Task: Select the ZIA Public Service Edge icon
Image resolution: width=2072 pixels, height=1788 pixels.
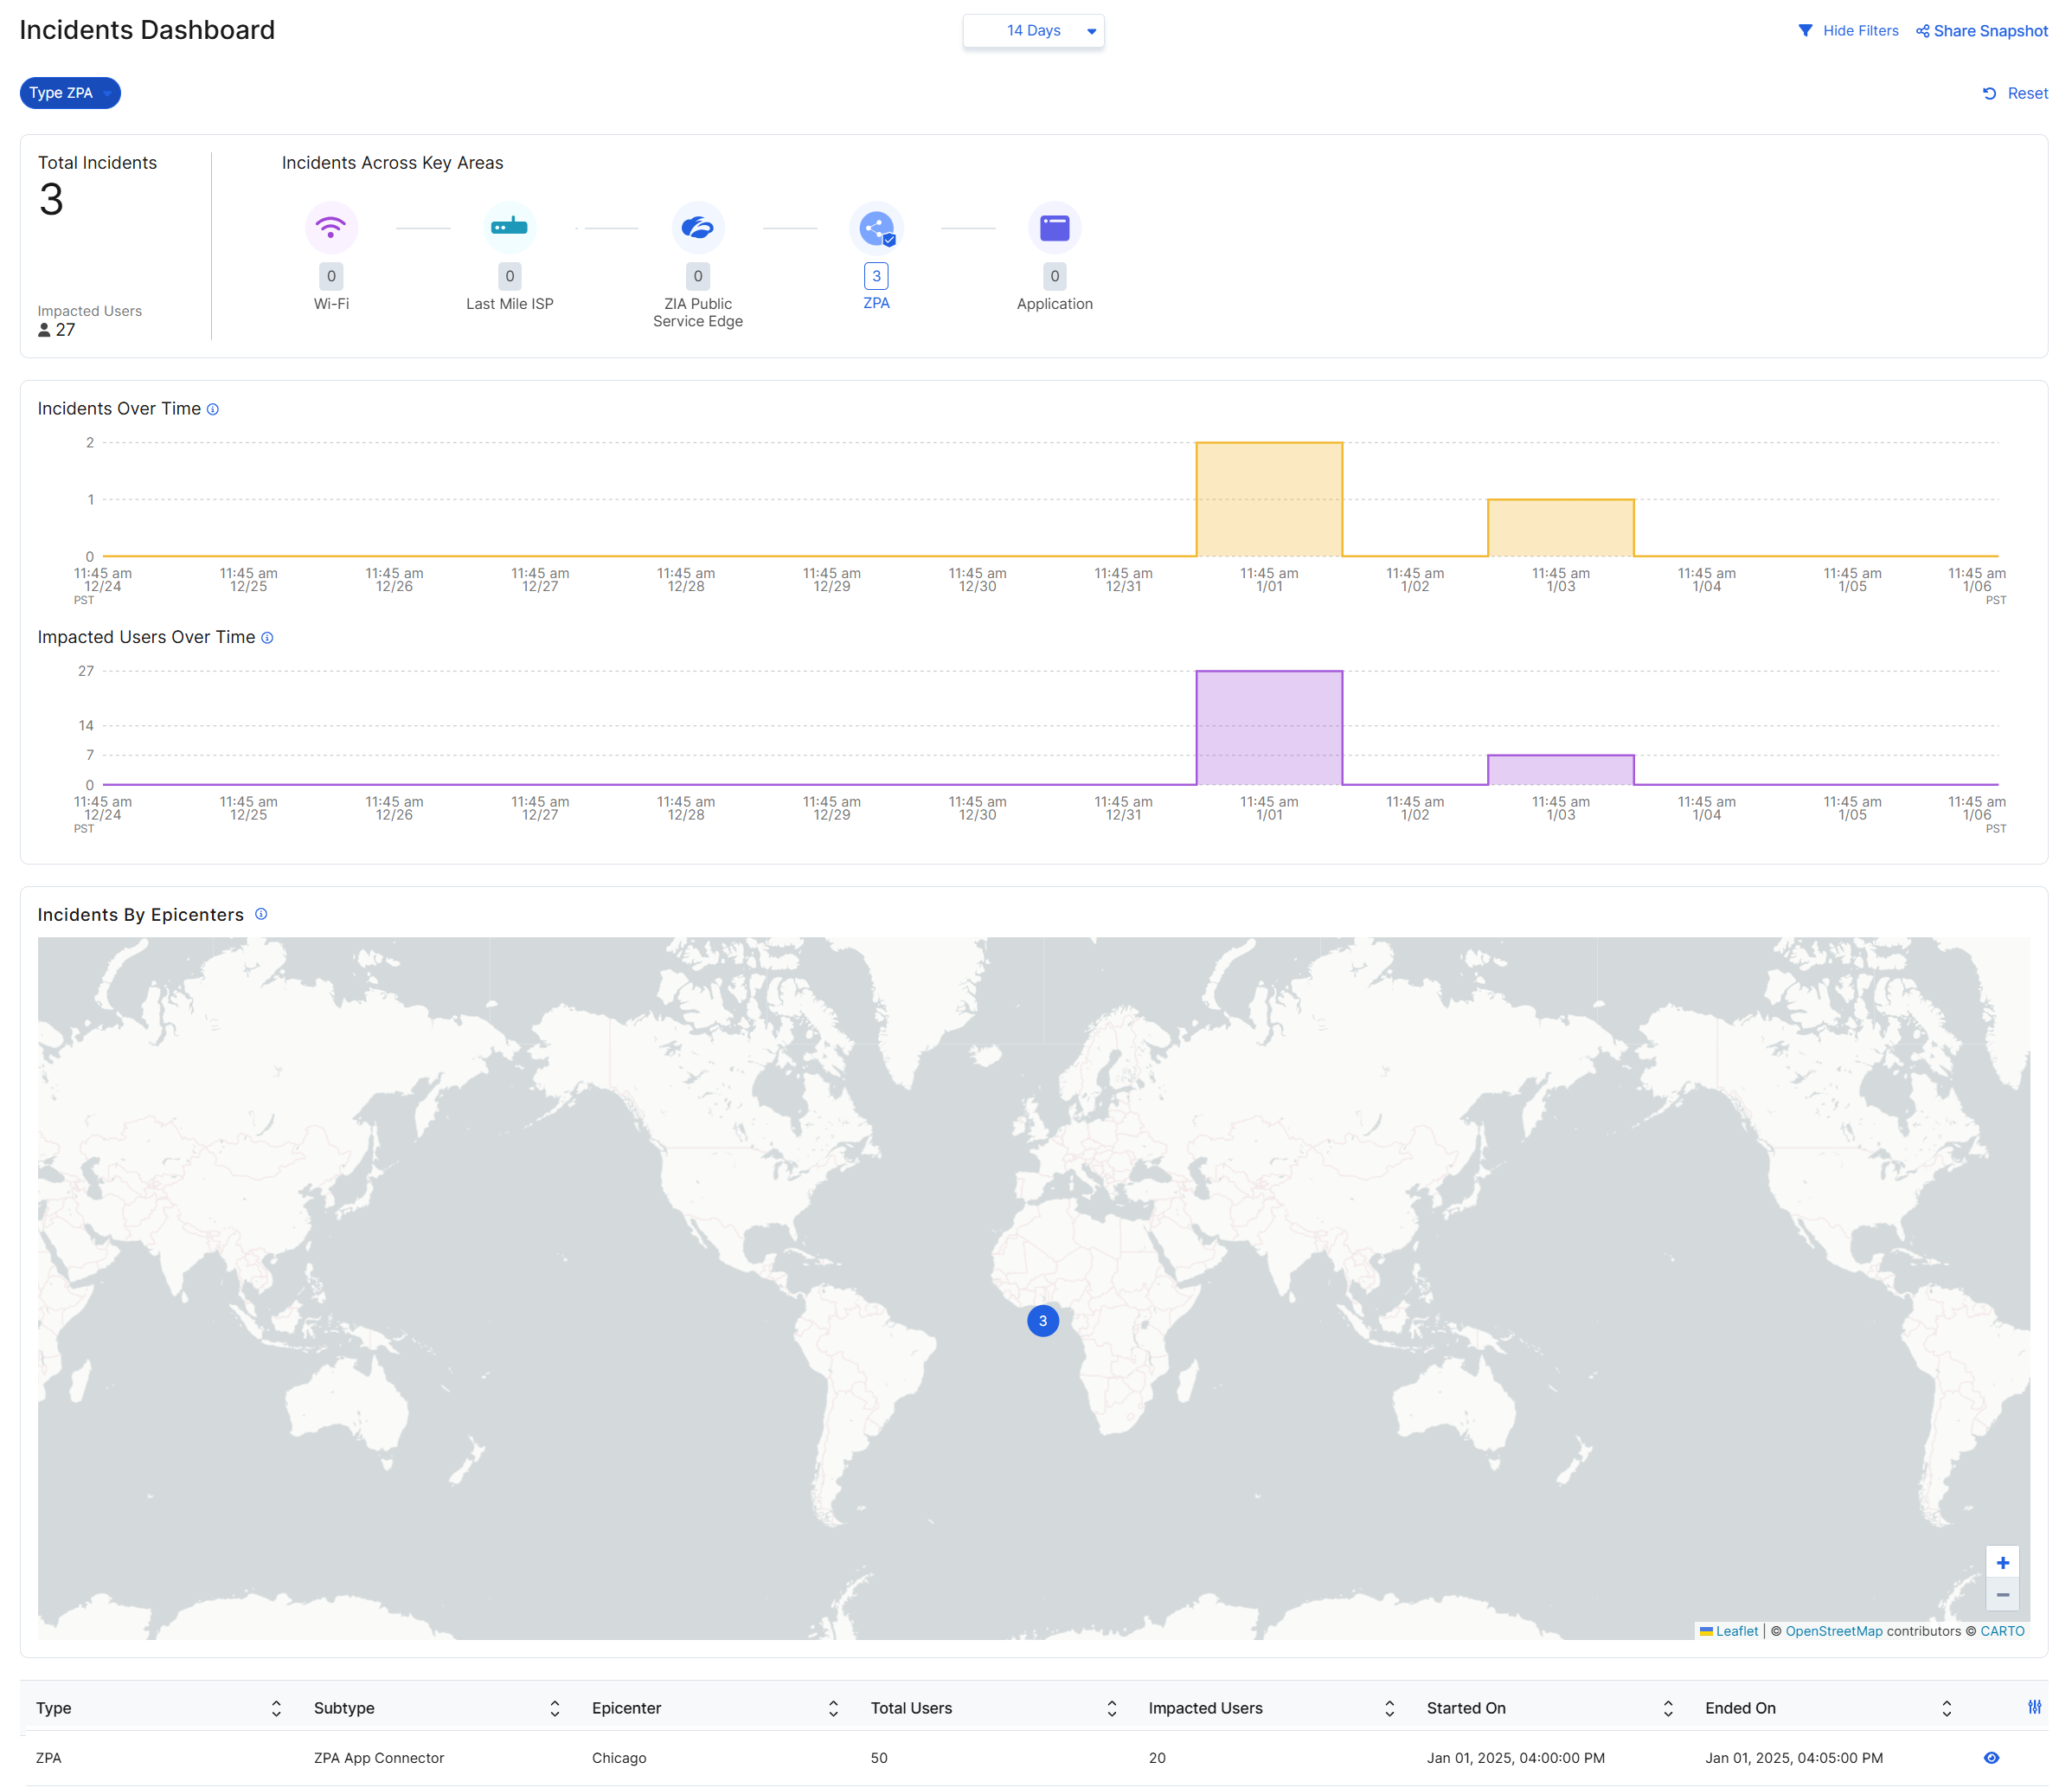Action: (x=697, y=228)
